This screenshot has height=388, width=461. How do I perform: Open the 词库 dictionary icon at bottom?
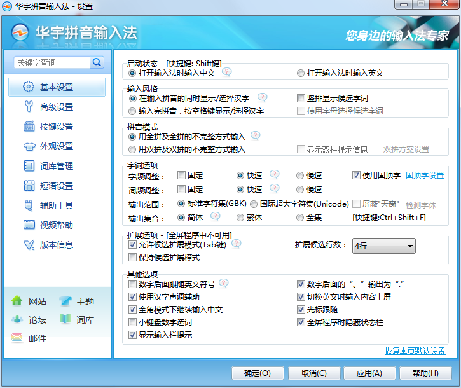(x=65, y=320)
